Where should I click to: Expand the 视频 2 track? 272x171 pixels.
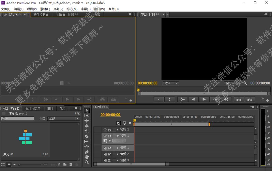(118, 130)
